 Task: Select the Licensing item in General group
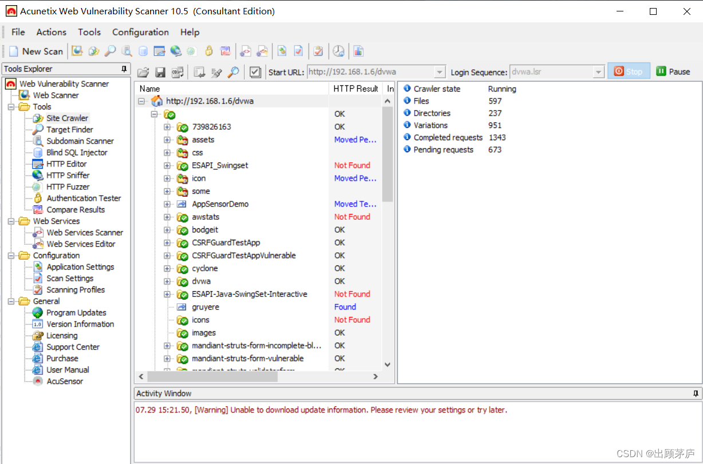coord(62,336)
